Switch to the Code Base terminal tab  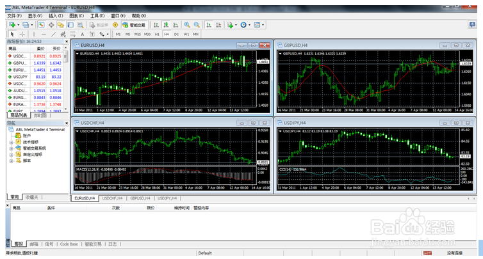(69, 244)
